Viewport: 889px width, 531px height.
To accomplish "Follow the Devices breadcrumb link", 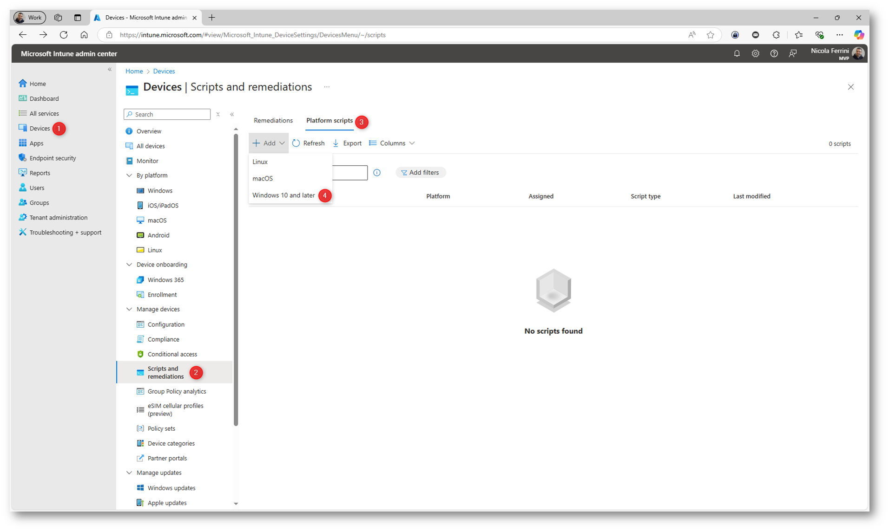I will [x=164, y=71].
